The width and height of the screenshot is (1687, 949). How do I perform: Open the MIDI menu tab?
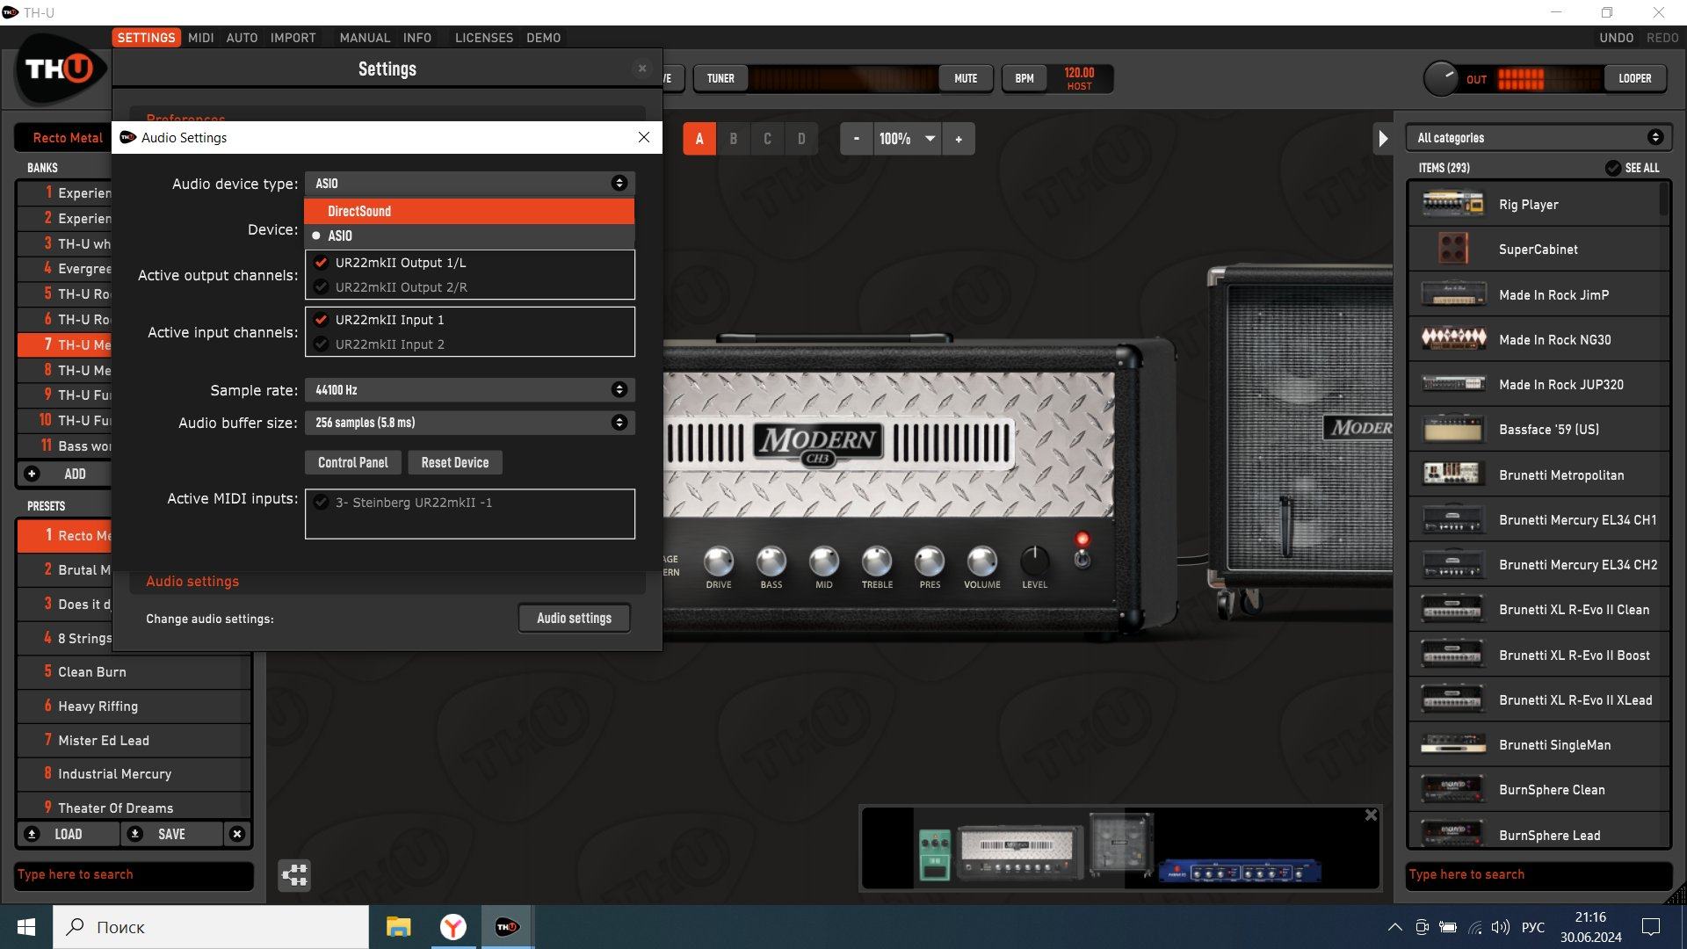[200, 38]
